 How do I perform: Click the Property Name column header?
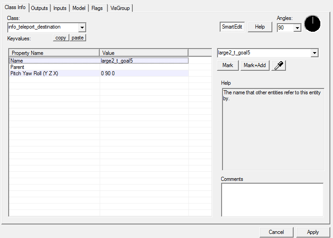tap(54, 53)
